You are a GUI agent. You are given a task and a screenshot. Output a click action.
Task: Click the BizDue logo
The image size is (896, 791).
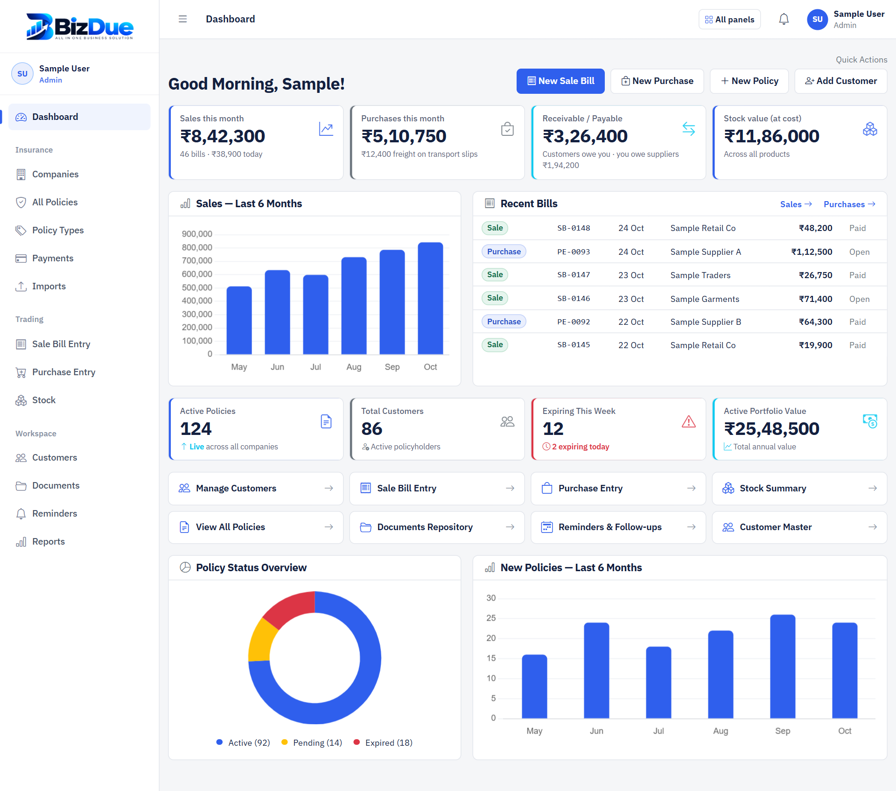(x=80, y=27)
